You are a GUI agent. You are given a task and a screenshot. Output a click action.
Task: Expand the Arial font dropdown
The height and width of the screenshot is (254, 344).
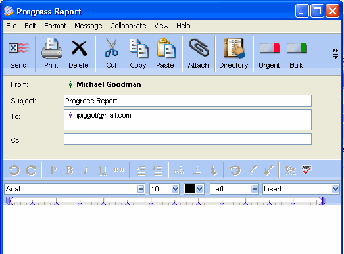(x=141, y=189)
